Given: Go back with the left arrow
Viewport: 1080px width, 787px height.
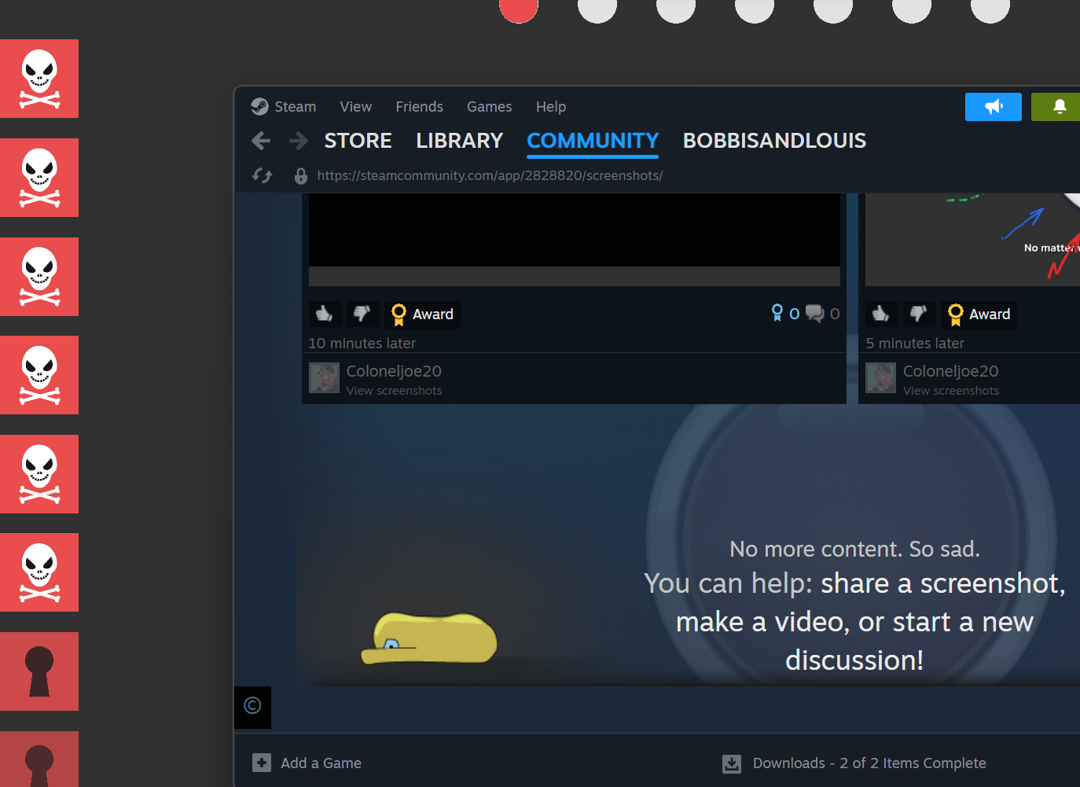Looking at the screenshot, I should (x=261, y=141).
